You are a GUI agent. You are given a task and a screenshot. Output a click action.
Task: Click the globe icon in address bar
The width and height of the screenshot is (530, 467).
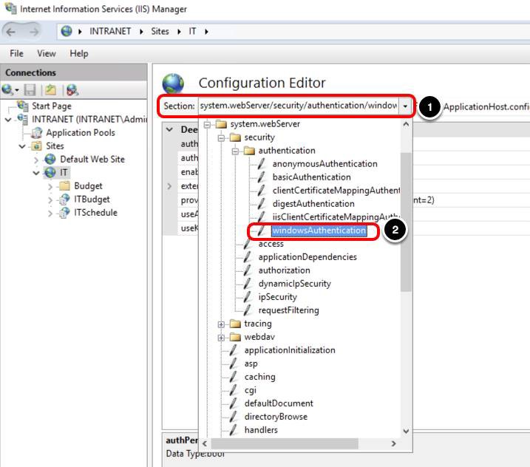67,31
